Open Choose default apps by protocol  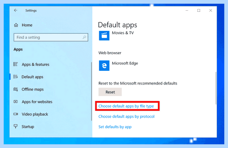tap(127, 116)
